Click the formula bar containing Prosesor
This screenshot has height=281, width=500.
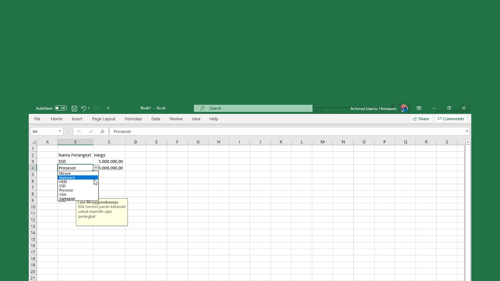pos(287,131)
